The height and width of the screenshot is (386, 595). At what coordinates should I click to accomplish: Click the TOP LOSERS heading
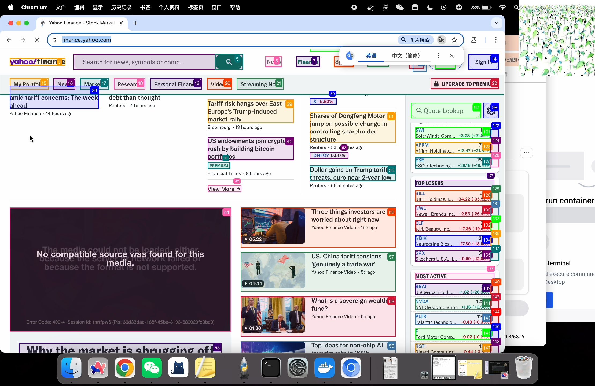coord(429,183)
